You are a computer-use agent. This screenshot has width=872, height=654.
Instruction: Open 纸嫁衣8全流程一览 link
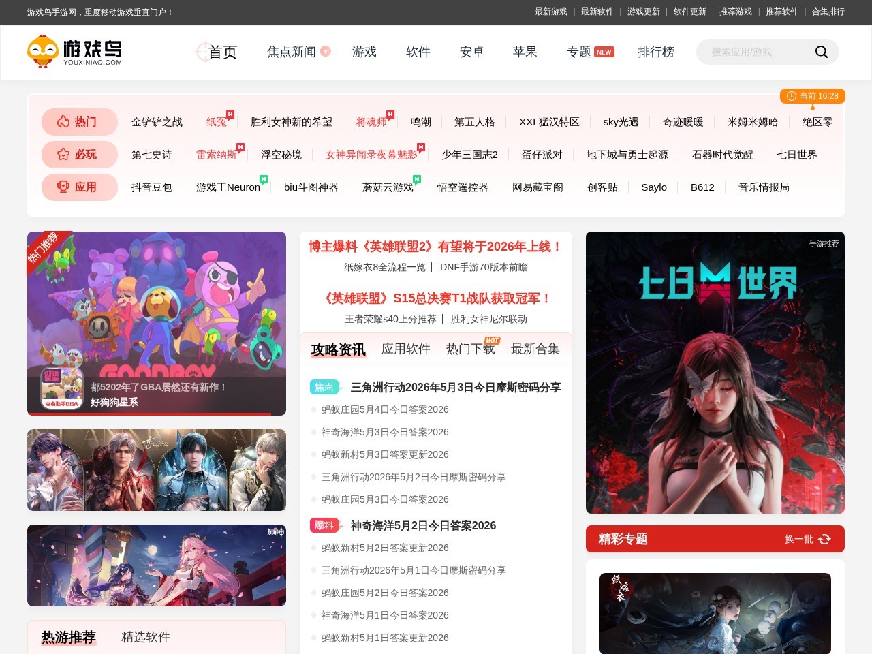(384, 267)
